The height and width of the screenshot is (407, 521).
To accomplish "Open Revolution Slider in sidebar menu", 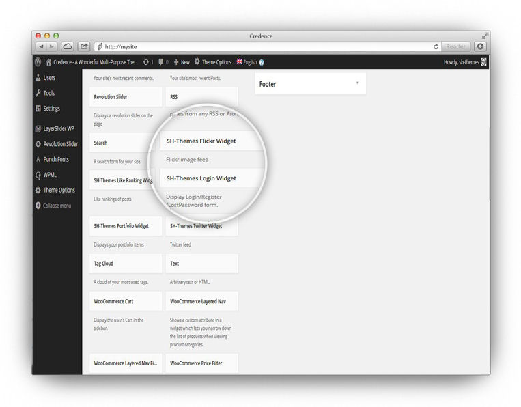I will tap(60, 144).
